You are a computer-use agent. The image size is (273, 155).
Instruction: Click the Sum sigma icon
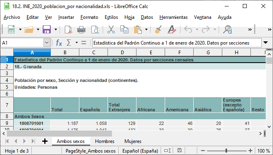pyautogui.click(x=69, y=43)
